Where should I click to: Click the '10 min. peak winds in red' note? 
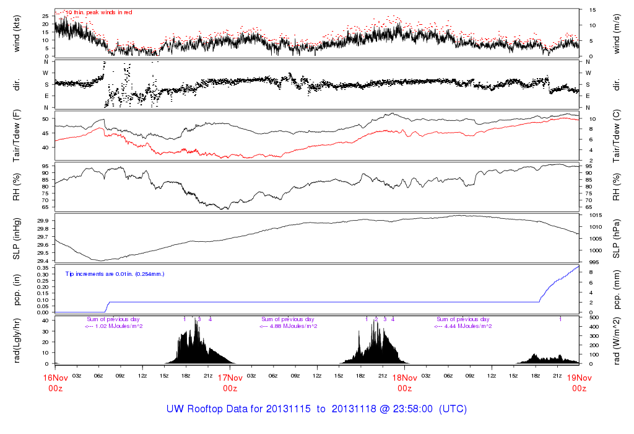[98, 12]
